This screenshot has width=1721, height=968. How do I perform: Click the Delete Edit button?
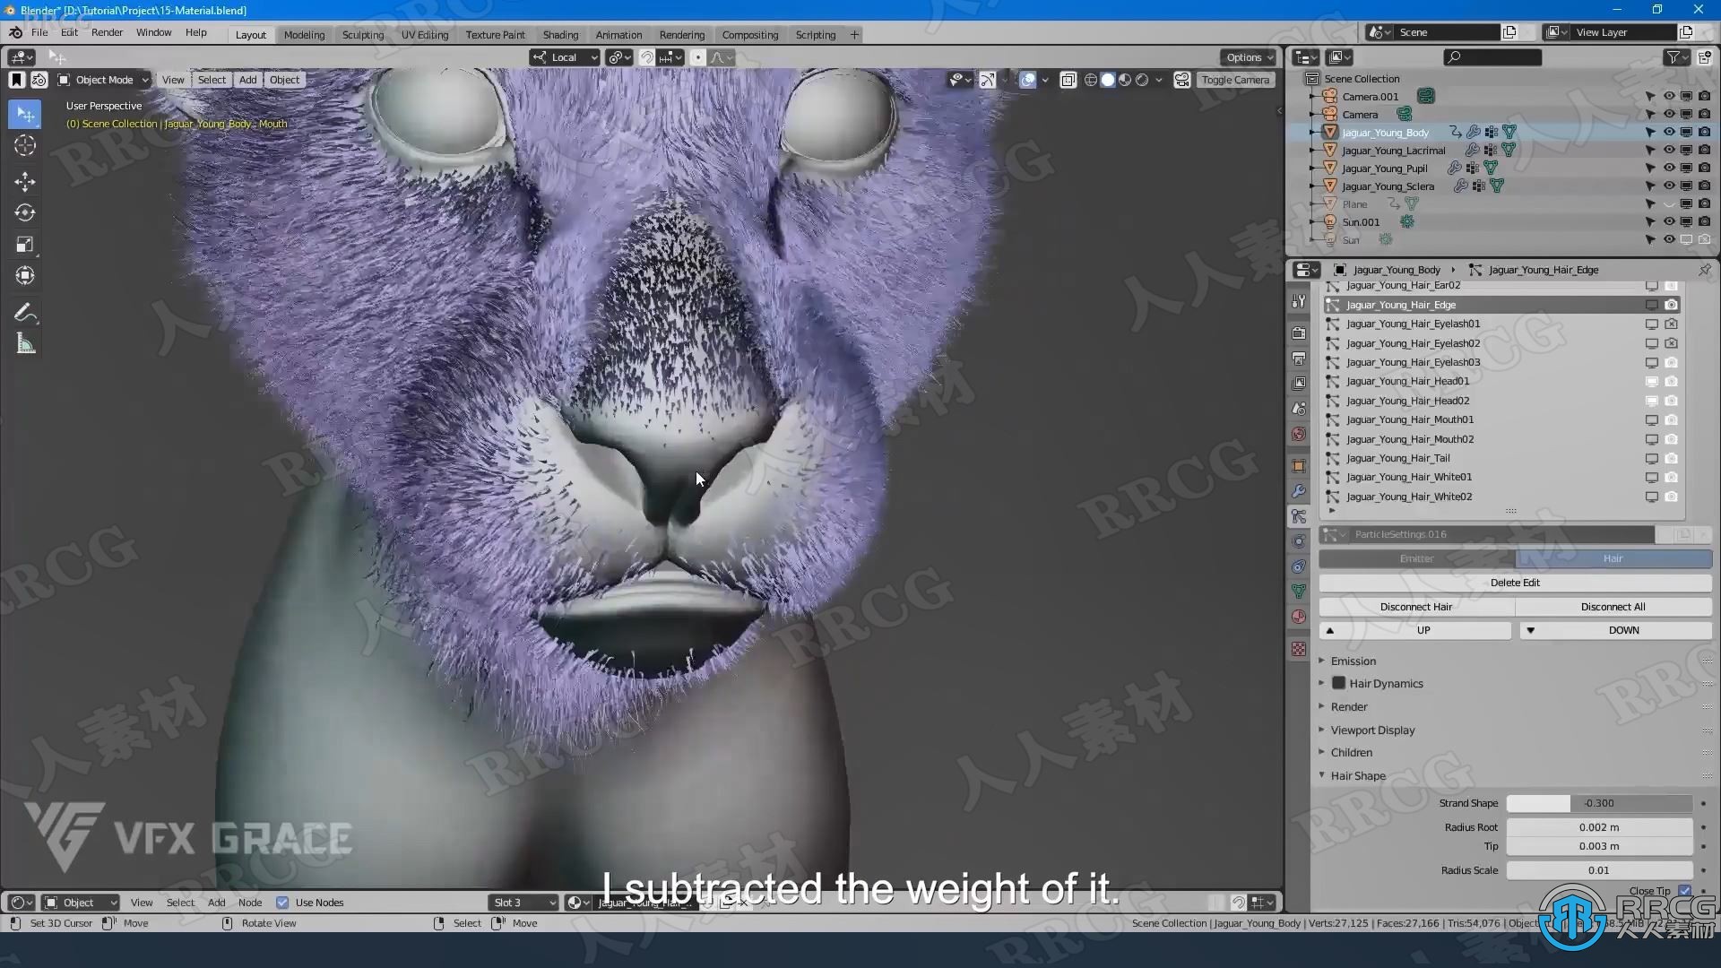coord(1516,582)
